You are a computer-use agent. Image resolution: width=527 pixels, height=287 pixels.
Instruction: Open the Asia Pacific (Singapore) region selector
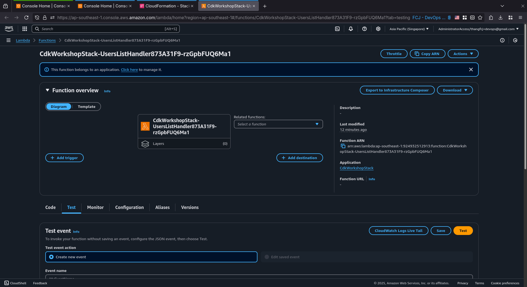(409, 29)
